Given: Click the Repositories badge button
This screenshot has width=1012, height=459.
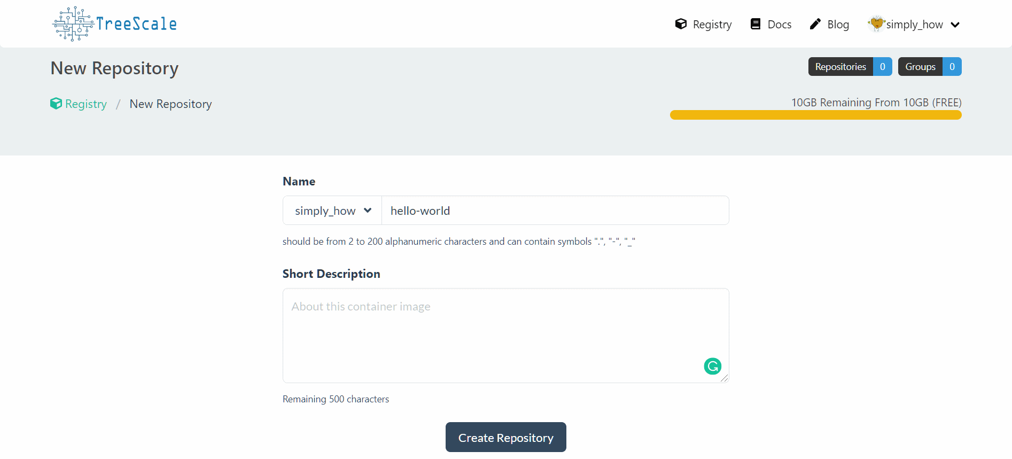Looking at the screenshot, I should [850, 67].
